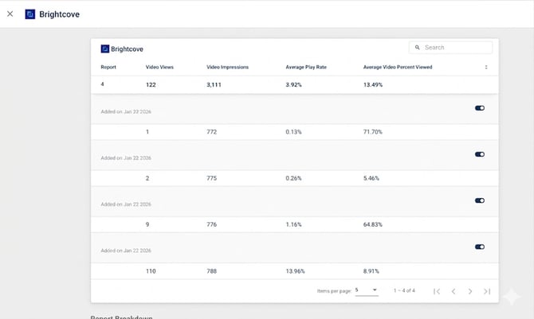The height and width of the screenshot is (319, 534).
Task: Sort by Average Play Rate header
Action: 306,67
